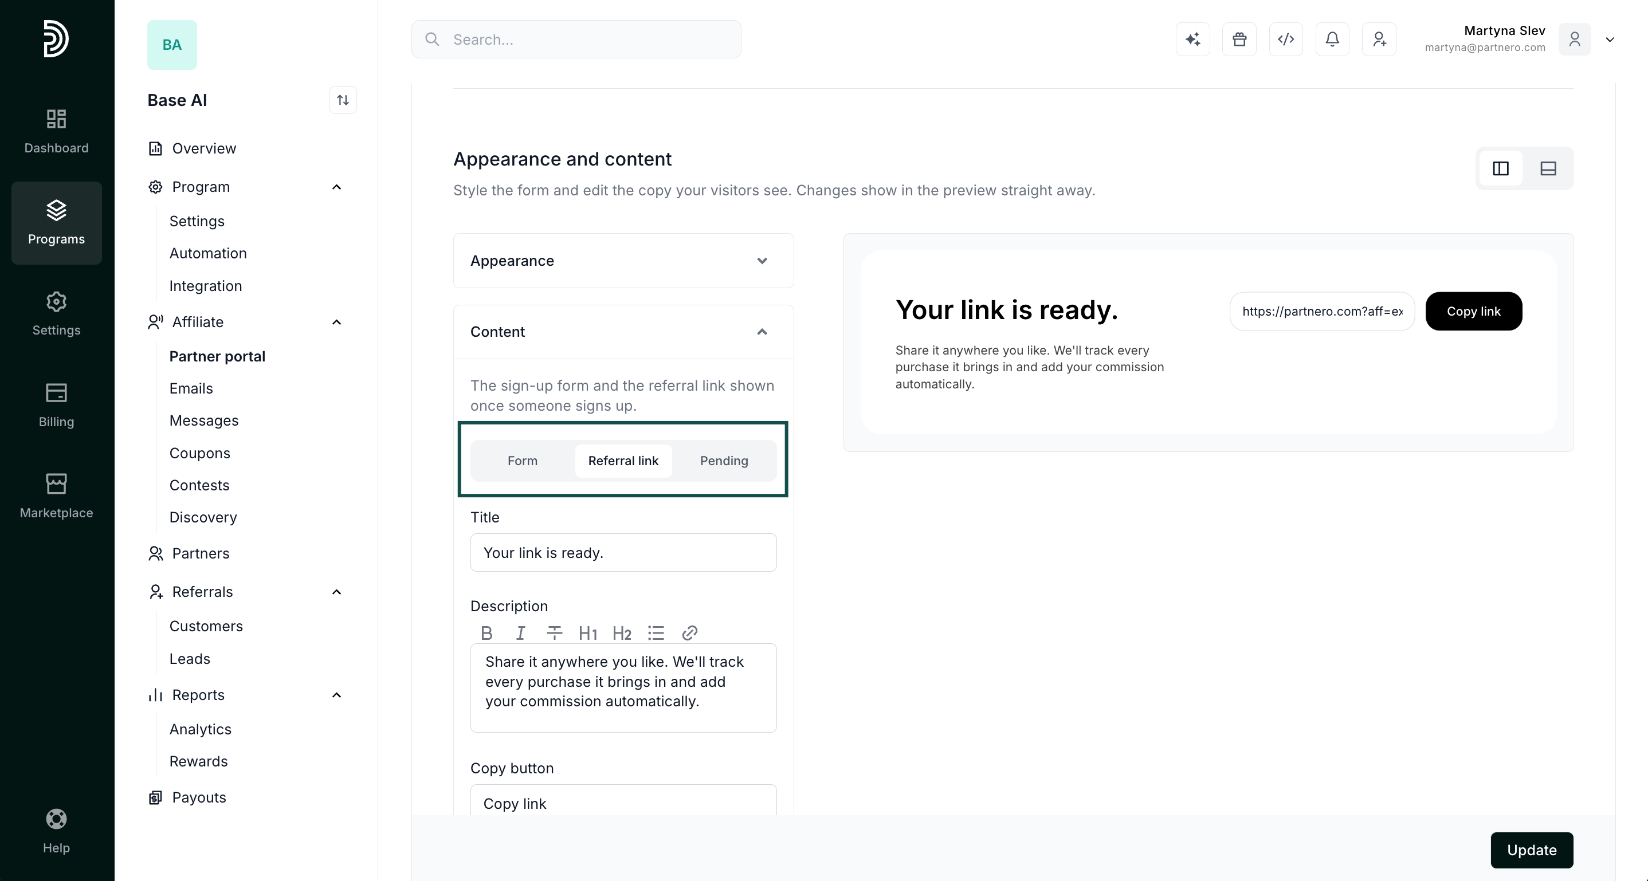Viewport: 1648px width, 881px height.
Task: Open the code embed icon
Action: tap(1286, 40)
